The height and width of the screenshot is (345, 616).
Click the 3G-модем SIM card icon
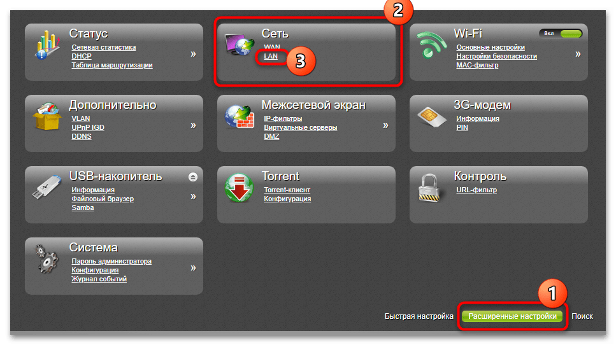[431, 117]
